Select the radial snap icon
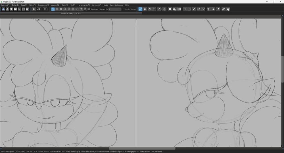This screenshot has width=284, height=153. pos(69,9)
